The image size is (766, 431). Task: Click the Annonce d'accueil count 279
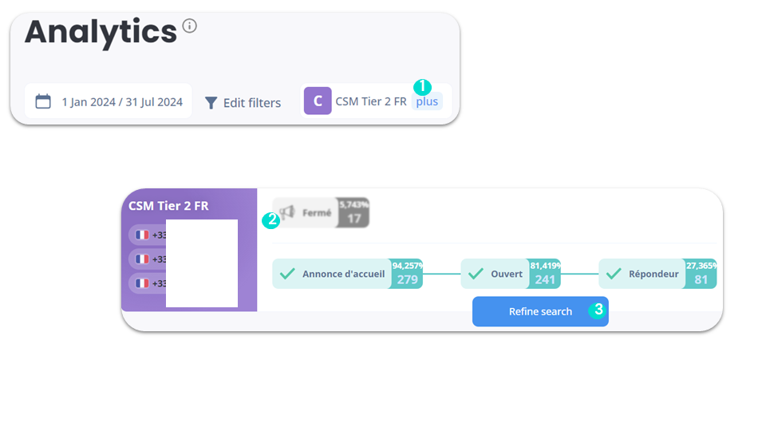408,279
